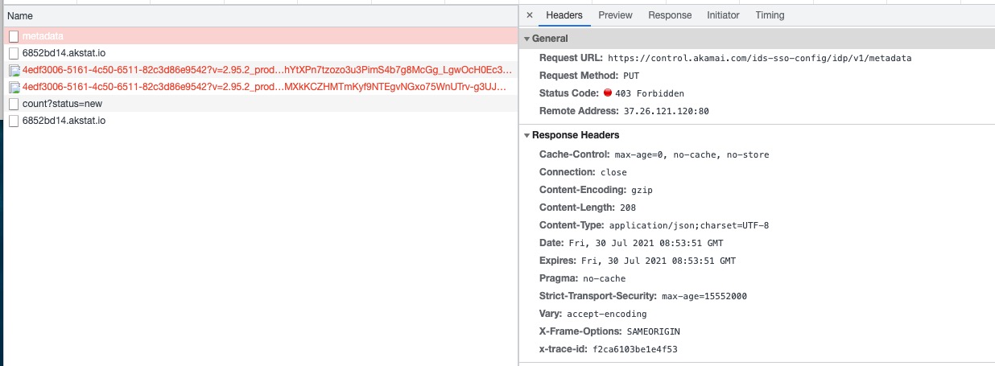Click the x-trace-id header value
This screenshot has height=366, width=995.
[634, 349]
